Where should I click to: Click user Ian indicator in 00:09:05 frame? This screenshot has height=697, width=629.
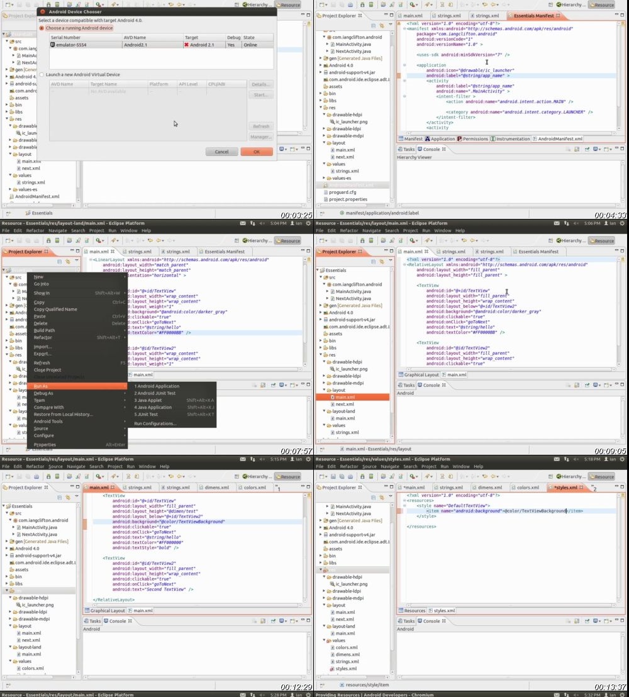(610, 223)
